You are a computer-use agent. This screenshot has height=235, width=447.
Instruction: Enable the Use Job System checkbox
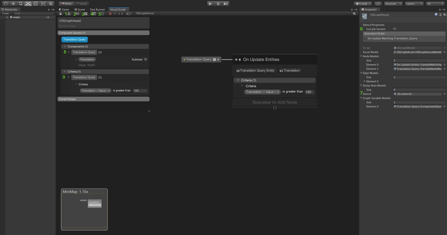[394, 29]
